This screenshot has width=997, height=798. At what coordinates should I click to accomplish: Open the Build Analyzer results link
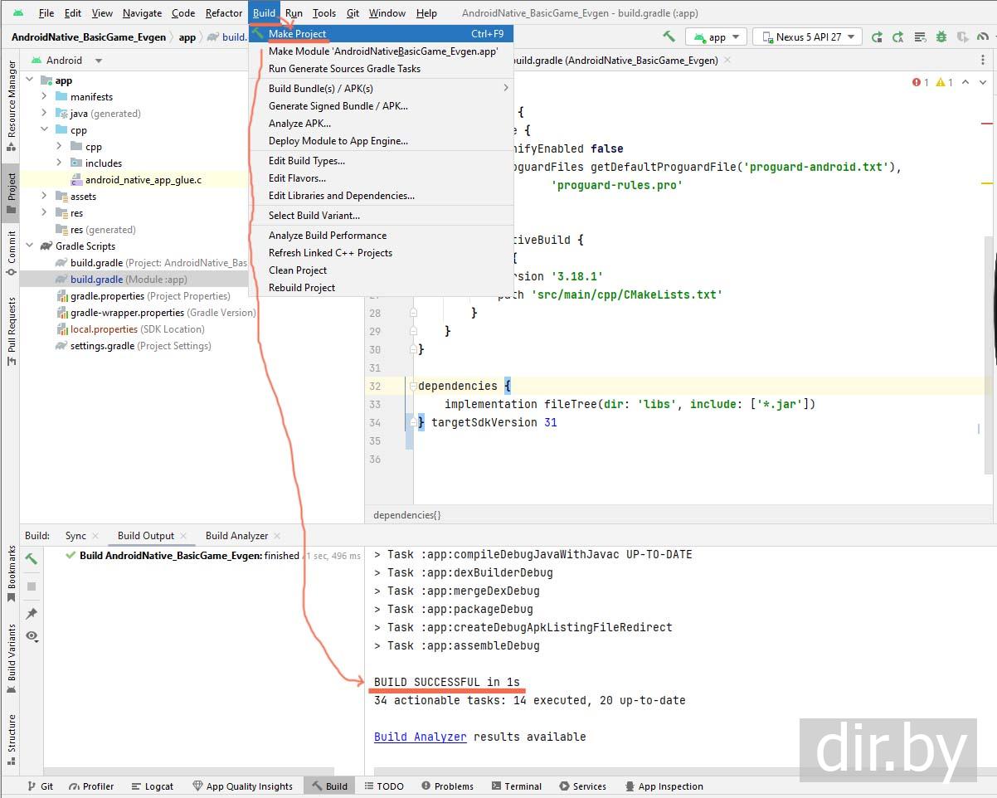click(x=420, y=737)
